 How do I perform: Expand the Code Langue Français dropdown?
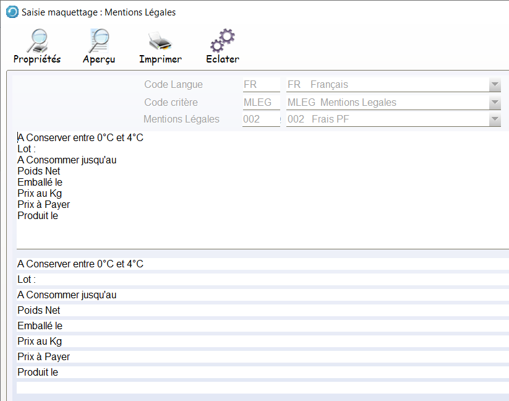tap(494, 85)
